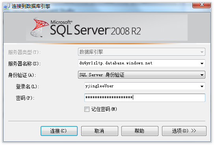Close the 连接到数据库引擎 dialog window

coord(201,5)
